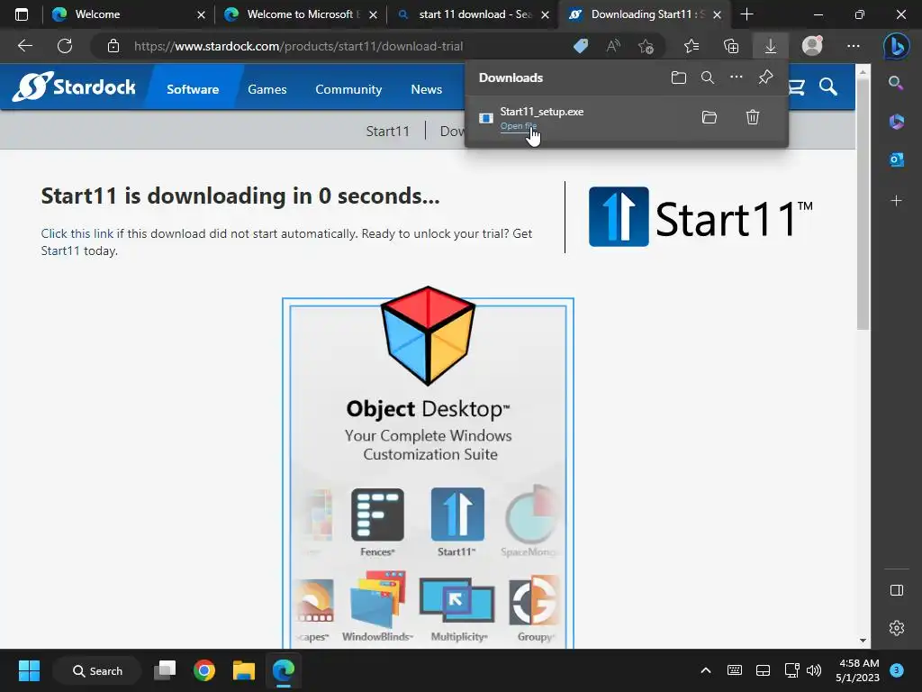Click the 'Click this link' download link
Screen dimensions: 922x692
77,233
